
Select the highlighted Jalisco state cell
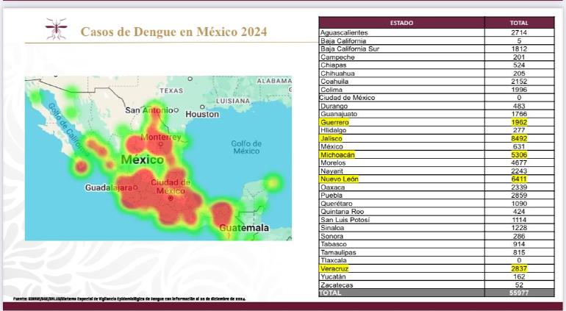coord(332,138)
